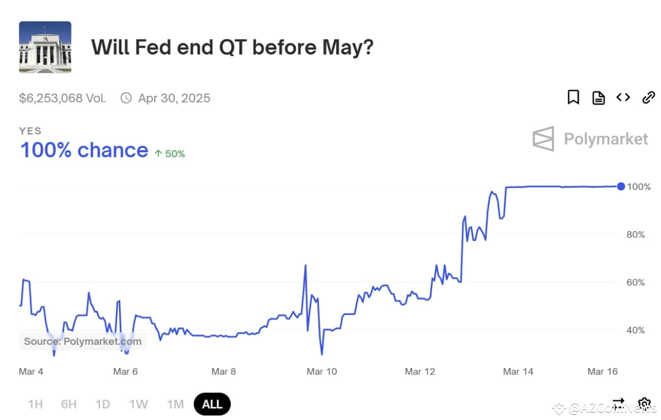The height and width of the screenshot is (420, 661).
Task: Copy the market link icon
Action: pos(648,97)
